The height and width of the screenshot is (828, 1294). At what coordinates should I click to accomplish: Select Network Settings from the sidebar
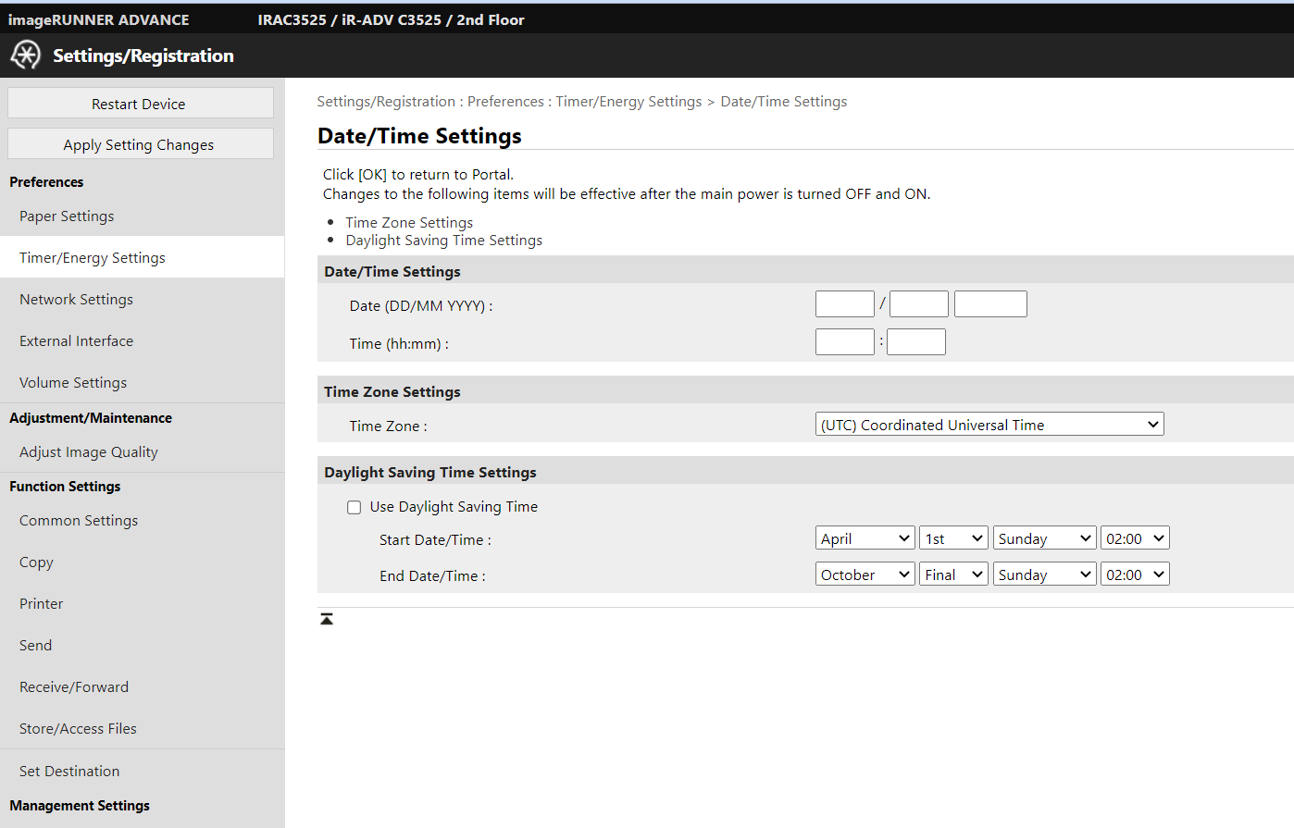[76, 300]
